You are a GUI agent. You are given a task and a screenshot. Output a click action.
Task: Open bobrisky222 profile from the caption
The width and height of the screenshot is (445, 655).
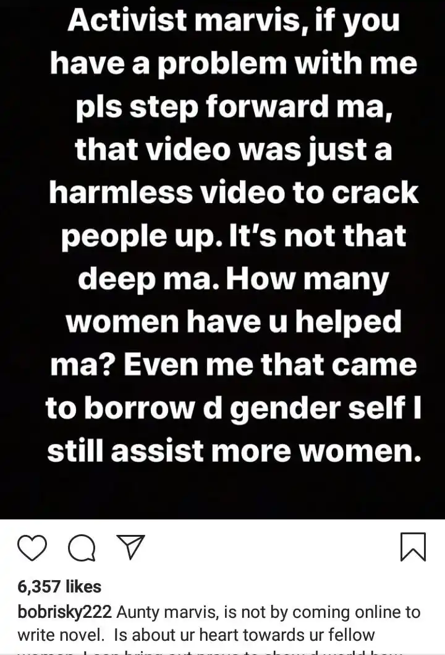pos(65,612)
